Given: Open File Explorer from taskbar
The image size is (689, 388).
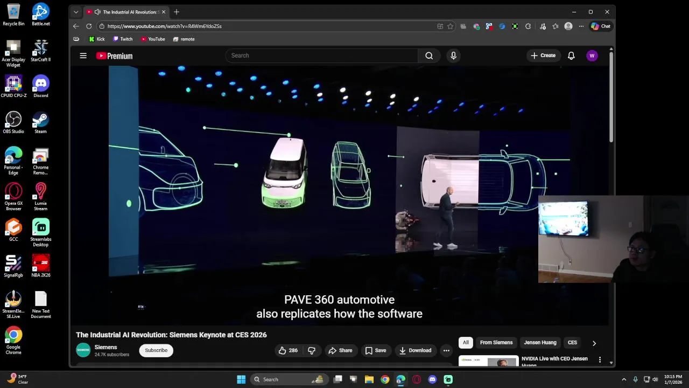Looking at the screenshot, I should click(369, 379).
